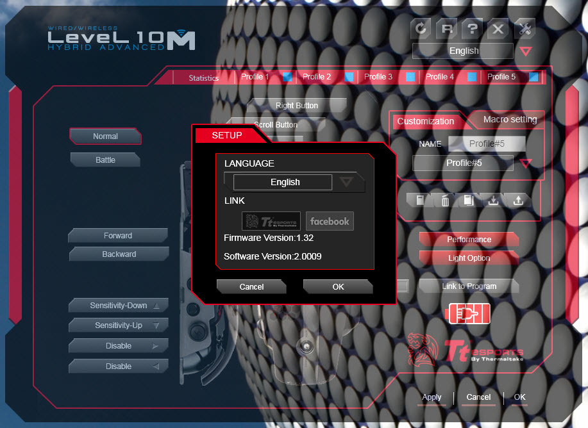Screen dimensions: 588x428
Task: Open the left-arrow Disable assignment button
Action: click(x=119, y=366)
